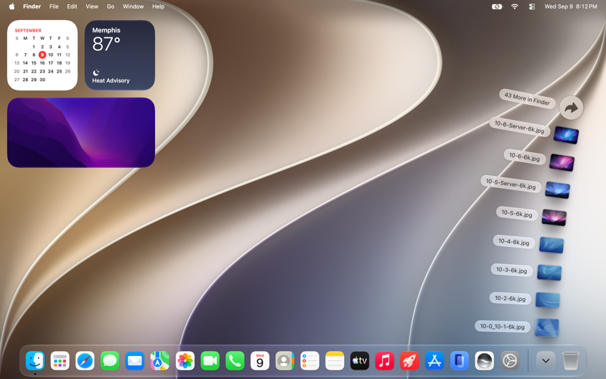Image resolution: width=606 pixels, height=379 pixels.
Task: Open the View menu
Action: pyautogui.click(x=92, y=6)
